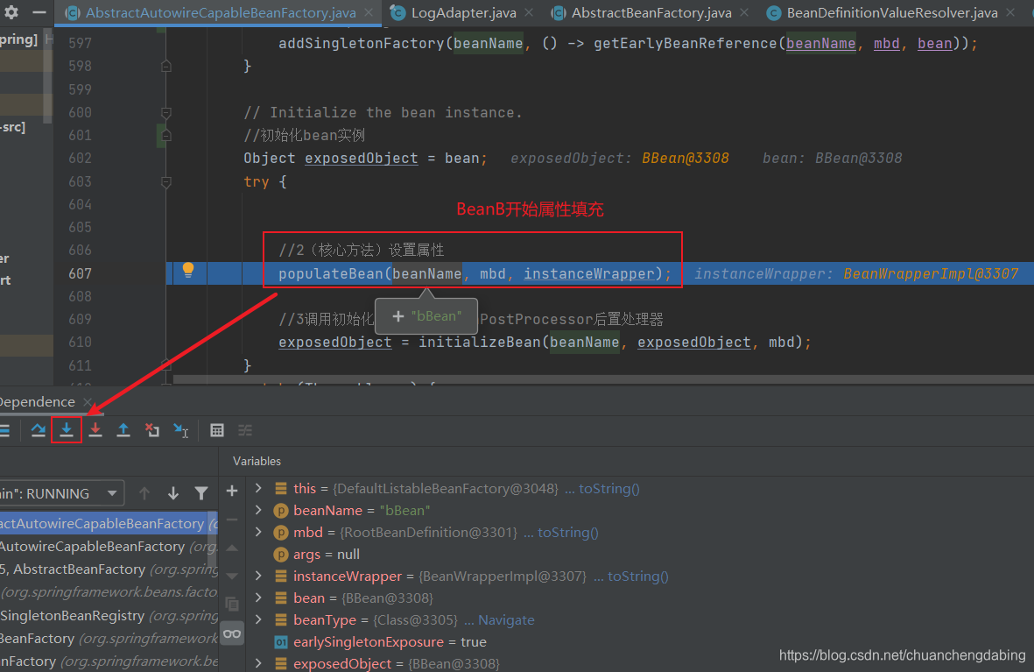The width and height of the screenshot is (1034, 672).
Task: Click the frames filter funnel icon
Action: click(x=201, y=493)
